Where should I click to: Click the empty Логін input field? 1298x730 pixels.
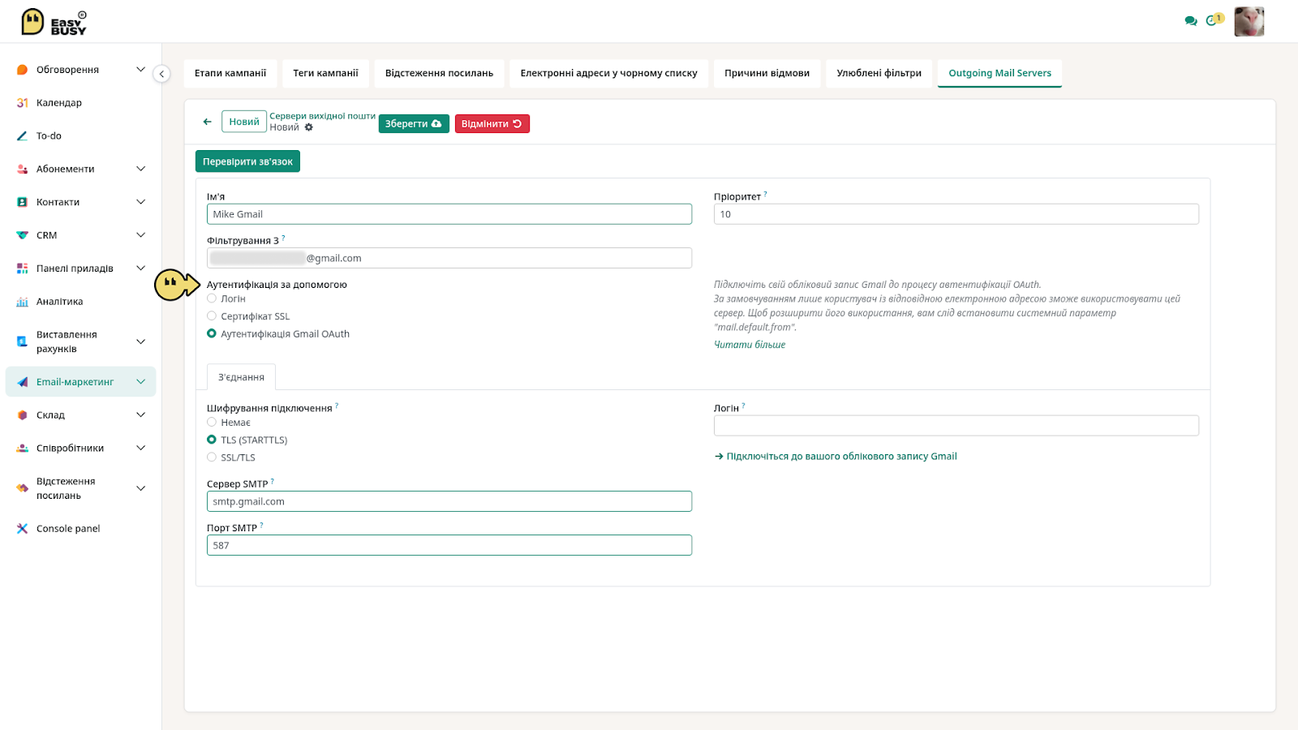[956, 426]
